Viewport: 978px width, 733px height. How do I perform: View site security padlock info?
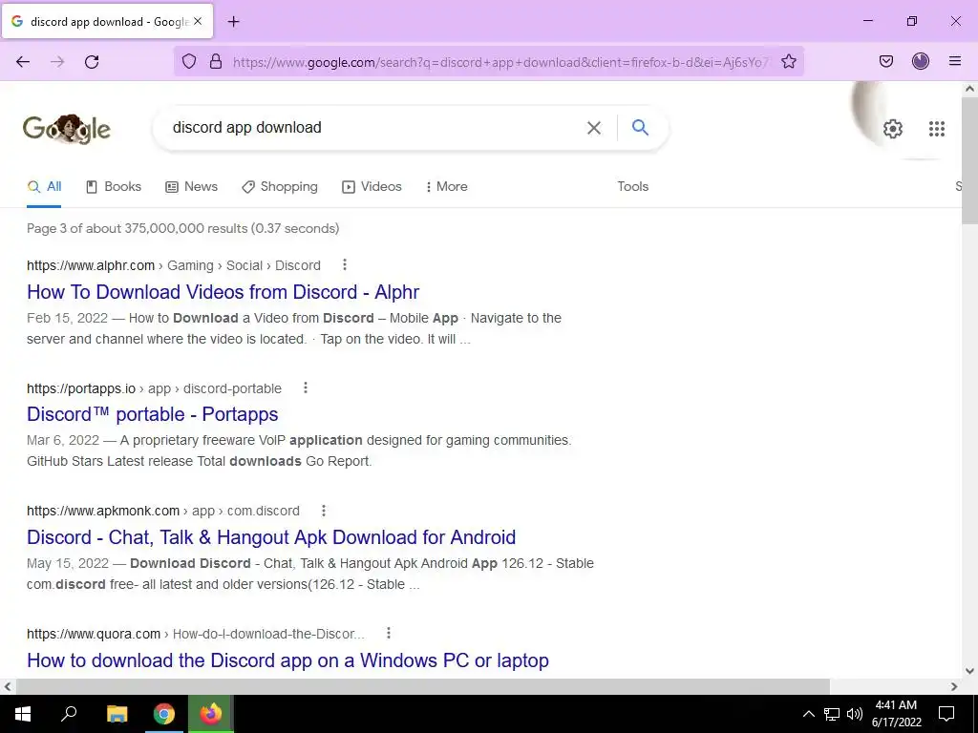click(216, 62)
